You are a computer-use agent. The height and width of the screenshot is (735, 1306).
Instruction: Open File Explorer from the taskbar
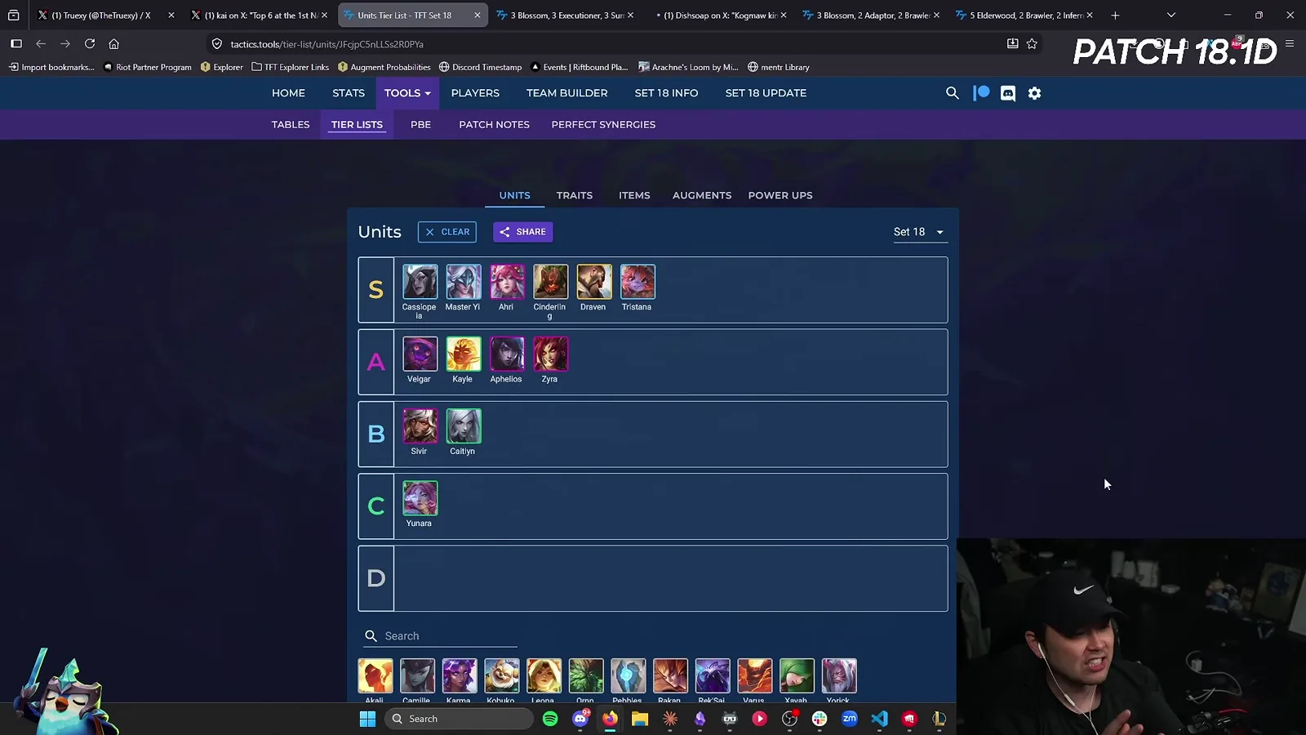[x=640, y=719]
